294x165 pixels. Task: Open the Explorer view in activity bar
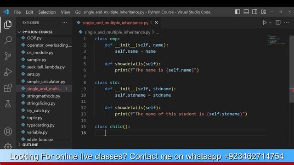pos(8,24)
